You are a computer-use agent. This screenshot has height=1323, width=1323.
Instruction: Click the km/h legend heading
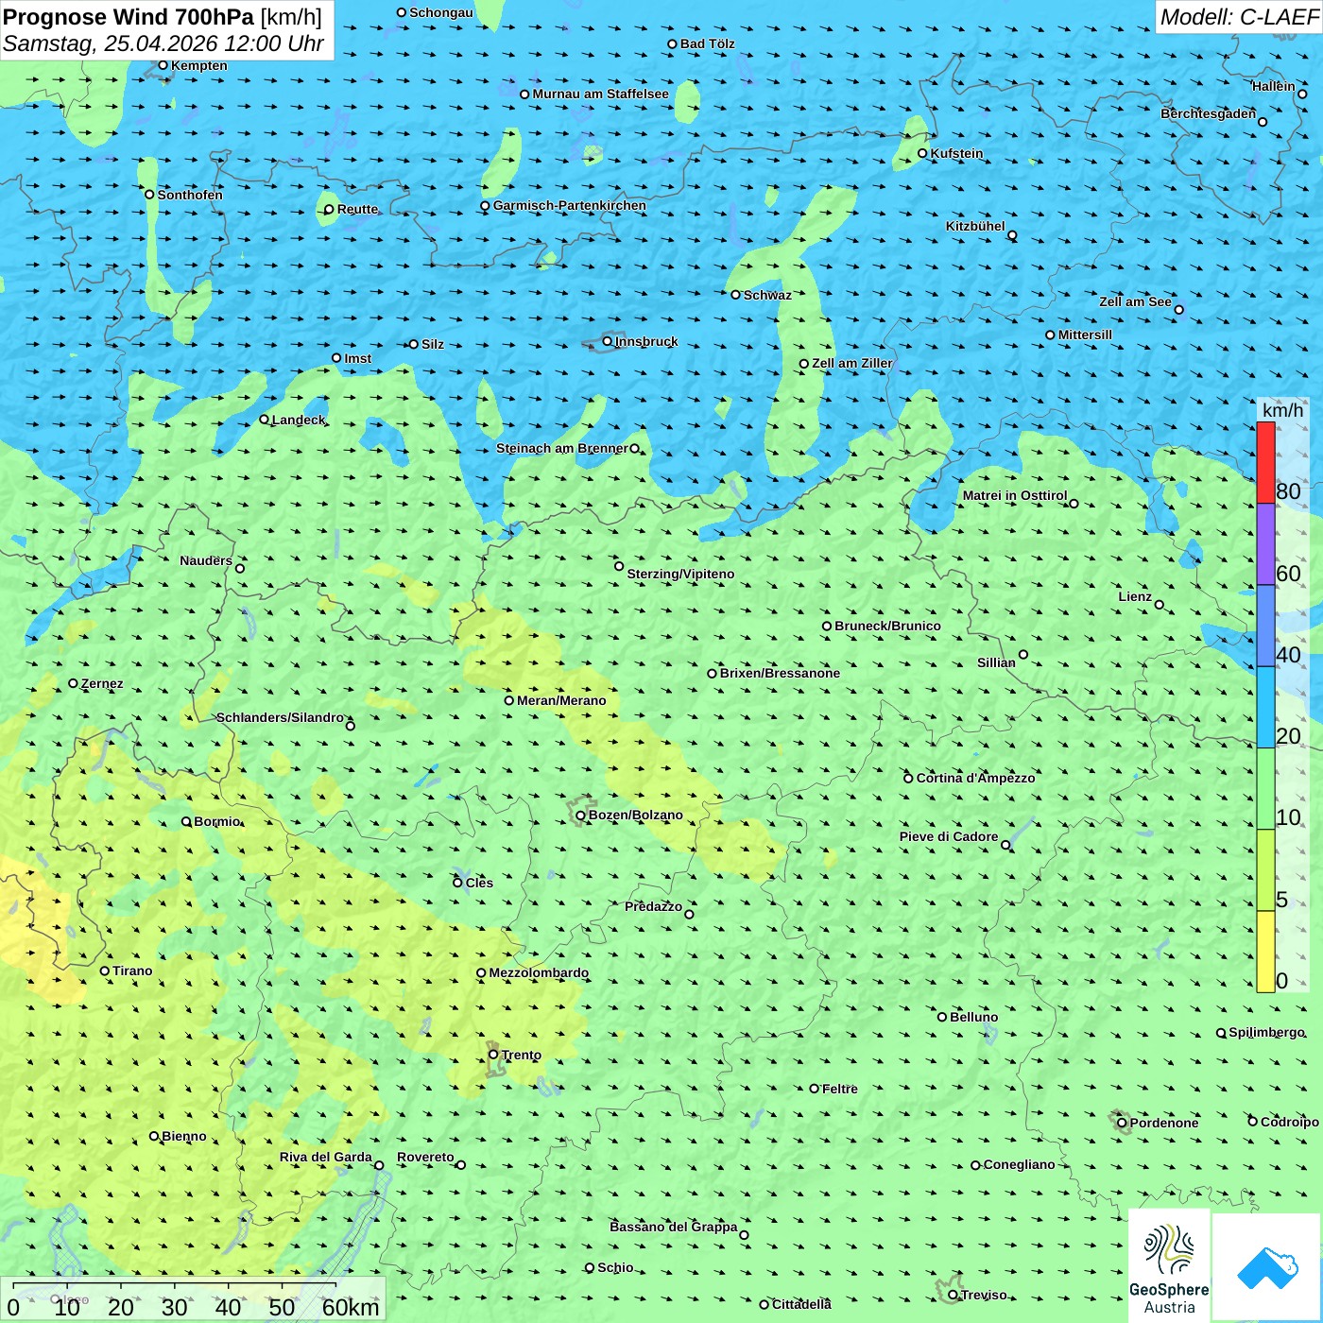click(1282, 409)
